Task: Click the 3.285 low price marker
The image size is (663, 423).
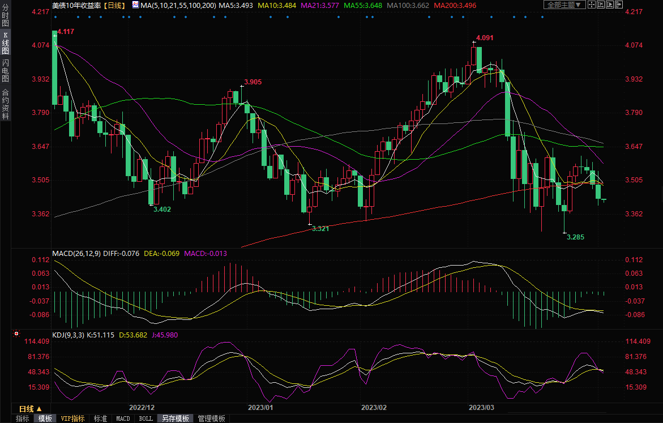Action: (575, 237)
